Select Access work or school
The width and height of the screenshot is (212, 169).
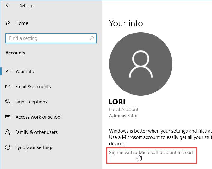coord(38,117)
